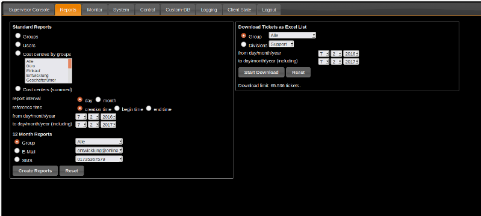Open Standard Reports from-day dropdown
This screenshot has width=481, height=216.
click(x=81, y=117)
